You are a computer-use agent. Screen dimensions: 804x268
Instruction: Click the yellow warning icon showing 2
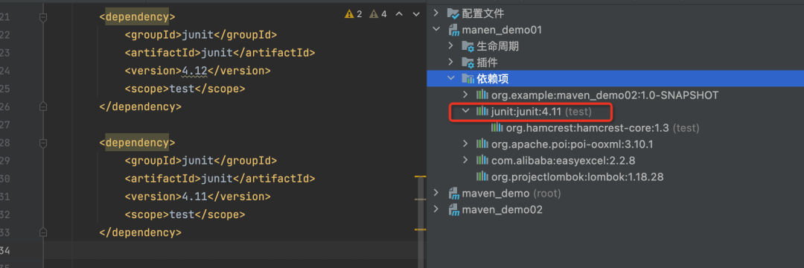[350, 14]
